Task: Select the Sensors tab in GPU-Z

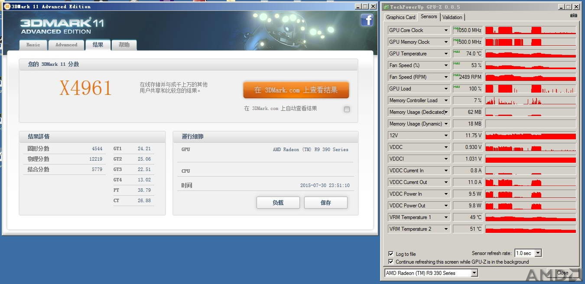Action: coord(429,16)
